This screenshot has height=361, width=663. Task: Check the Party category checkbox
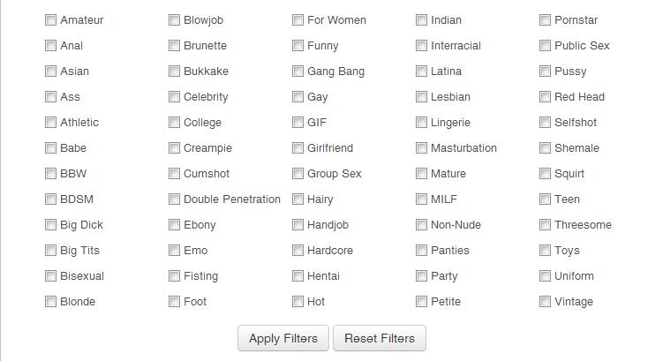[421, 276]
